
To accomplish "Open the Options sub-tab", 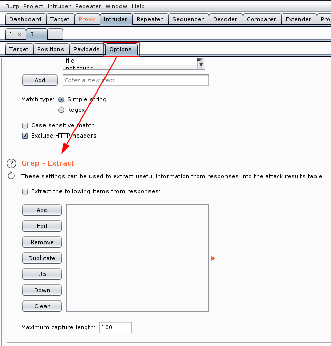I will 121,49.
